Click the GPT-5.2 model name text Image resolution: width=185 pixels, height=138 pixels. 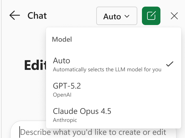point(67,86)
